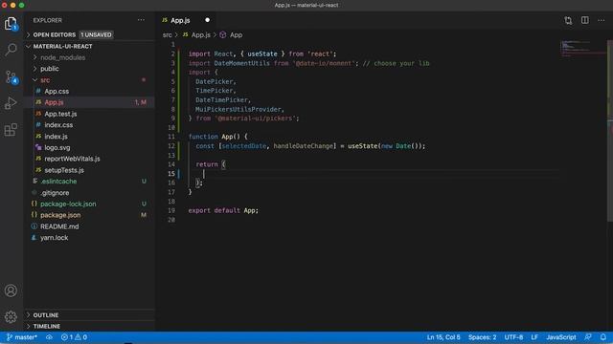Click 'MuiPickersUtilsProvider' import name
This screenshot has height=344, width=613.
click(x=238, y=109)
